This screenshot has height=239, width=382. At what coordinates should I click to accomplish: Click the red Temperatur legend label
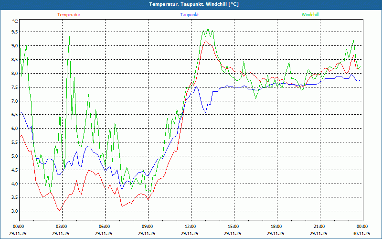click(69, 15)
